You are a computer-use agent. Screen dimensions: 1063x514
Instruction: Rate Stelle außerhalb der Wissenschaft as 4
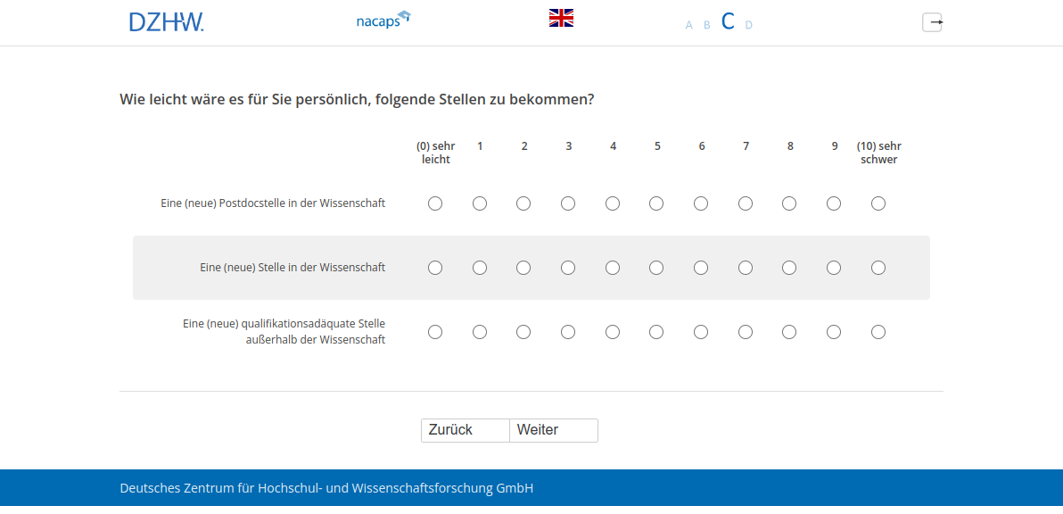pyautogui.click(x=613, y=332)
